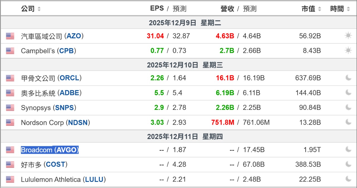
Task: Click the CPB ticker link
Action: click(66, 51)
